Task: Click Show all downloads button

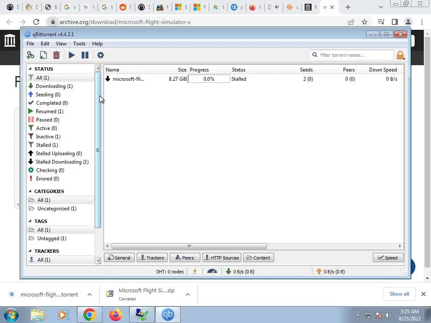Action: tap(399, 294)
